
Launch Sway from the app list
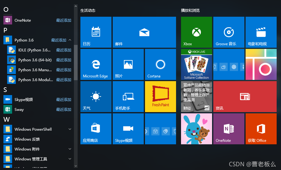pos(38,109)
